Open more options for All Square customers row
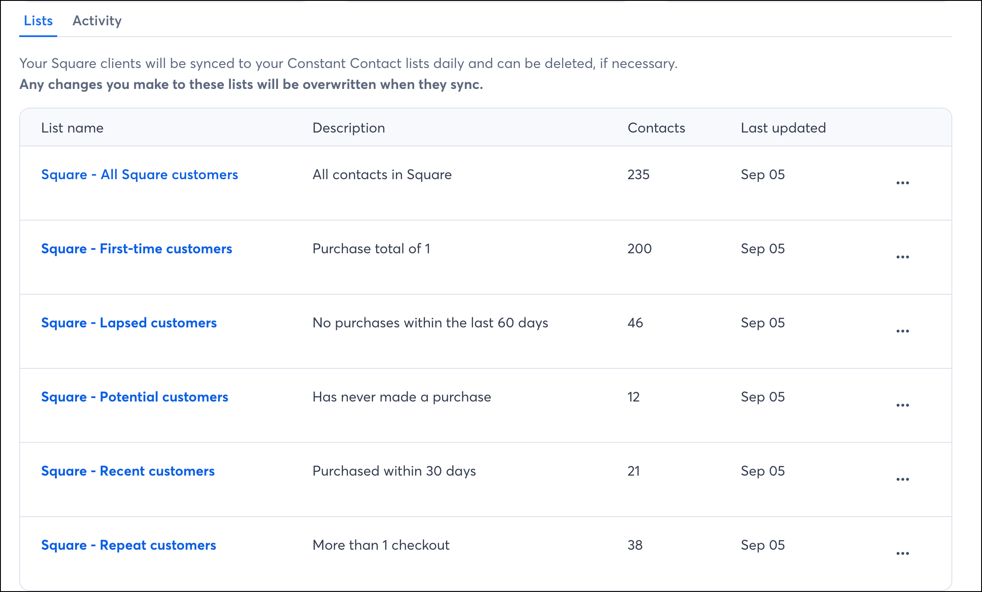The image size is (982, 592). click(x=903, y=183)
